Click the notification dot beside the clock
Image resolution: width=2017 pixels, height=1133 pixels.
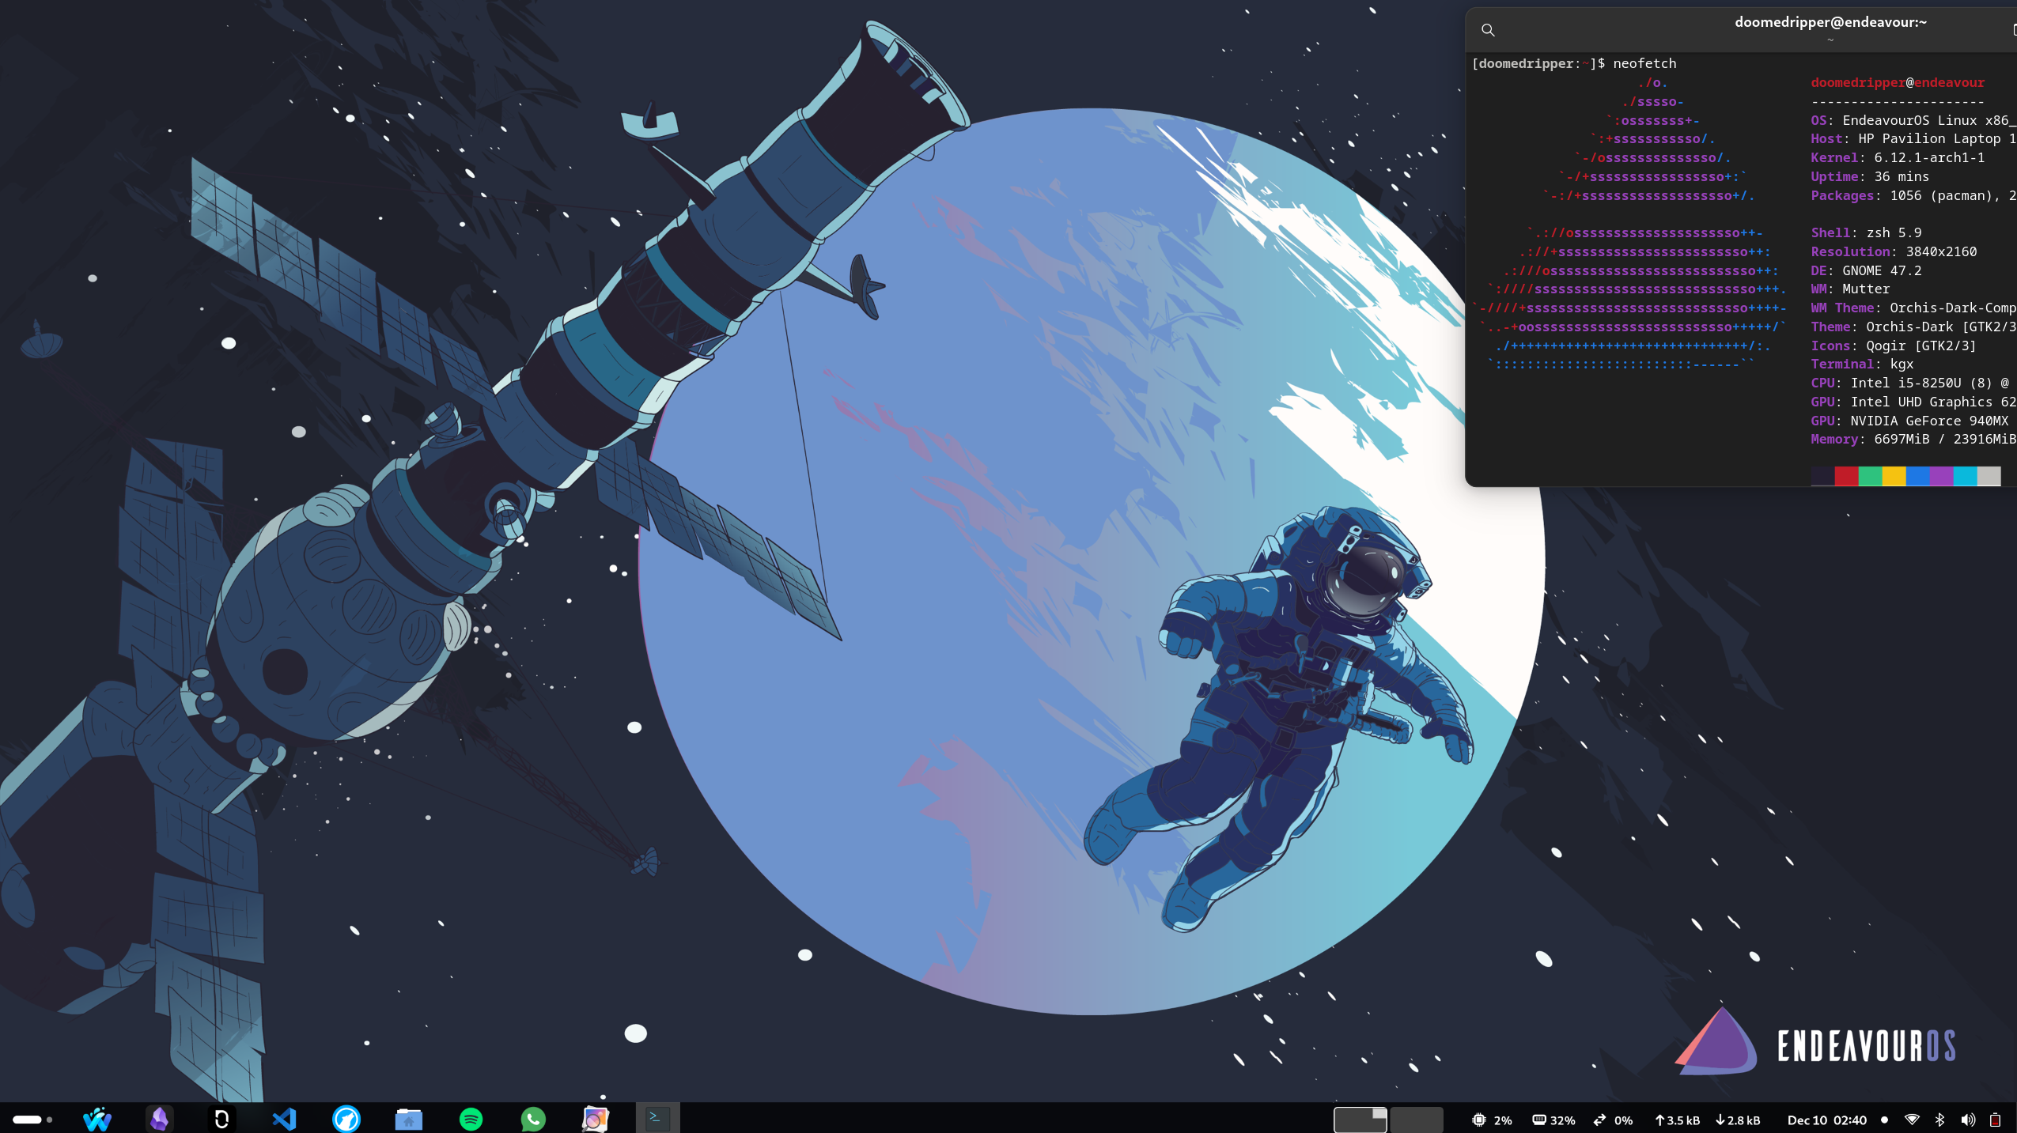pos(1884,1120)
